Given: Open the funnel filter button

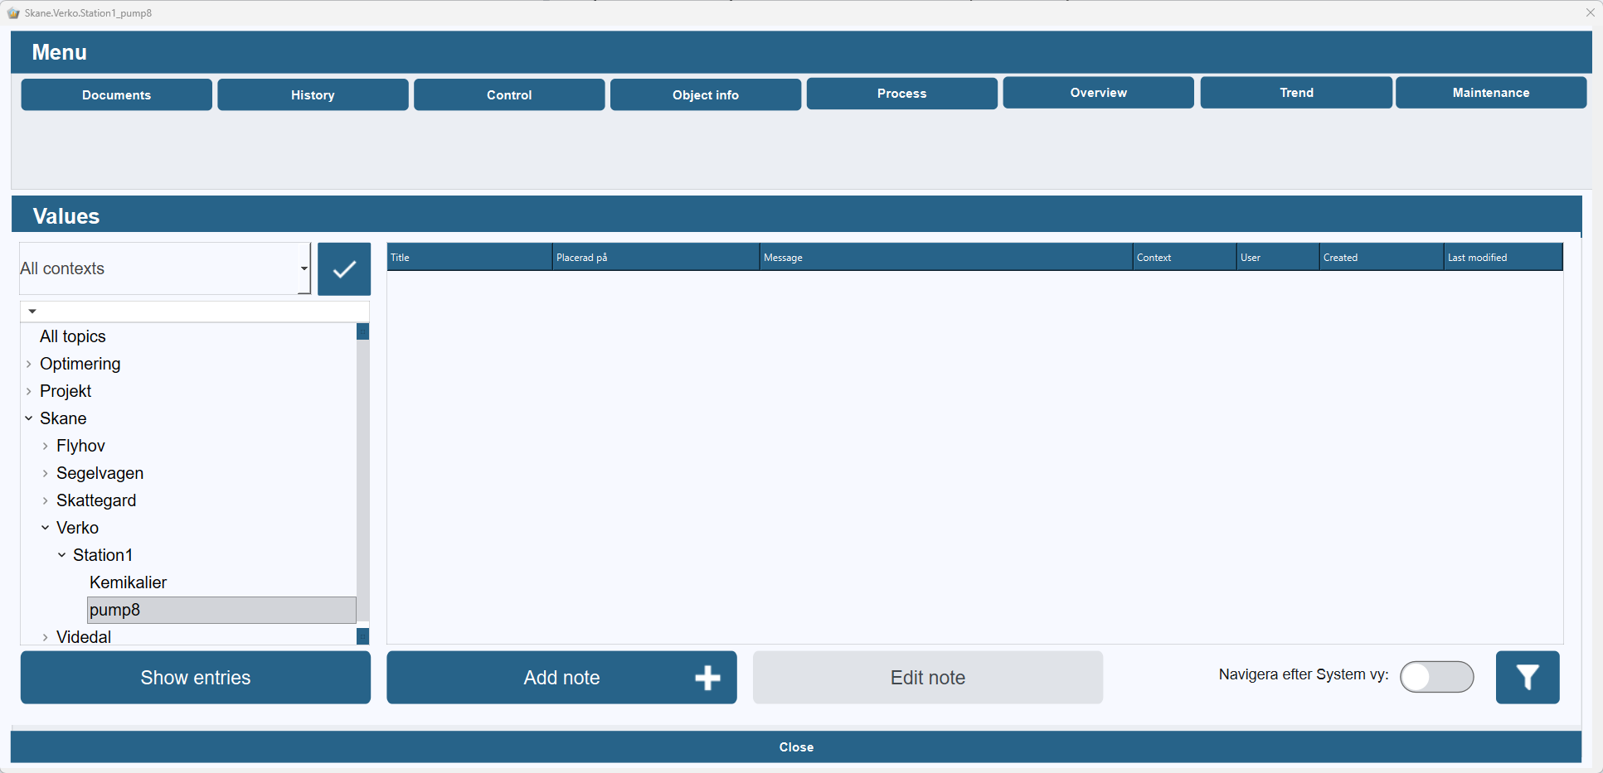Looking at the screenshot, I should 1528,678.
